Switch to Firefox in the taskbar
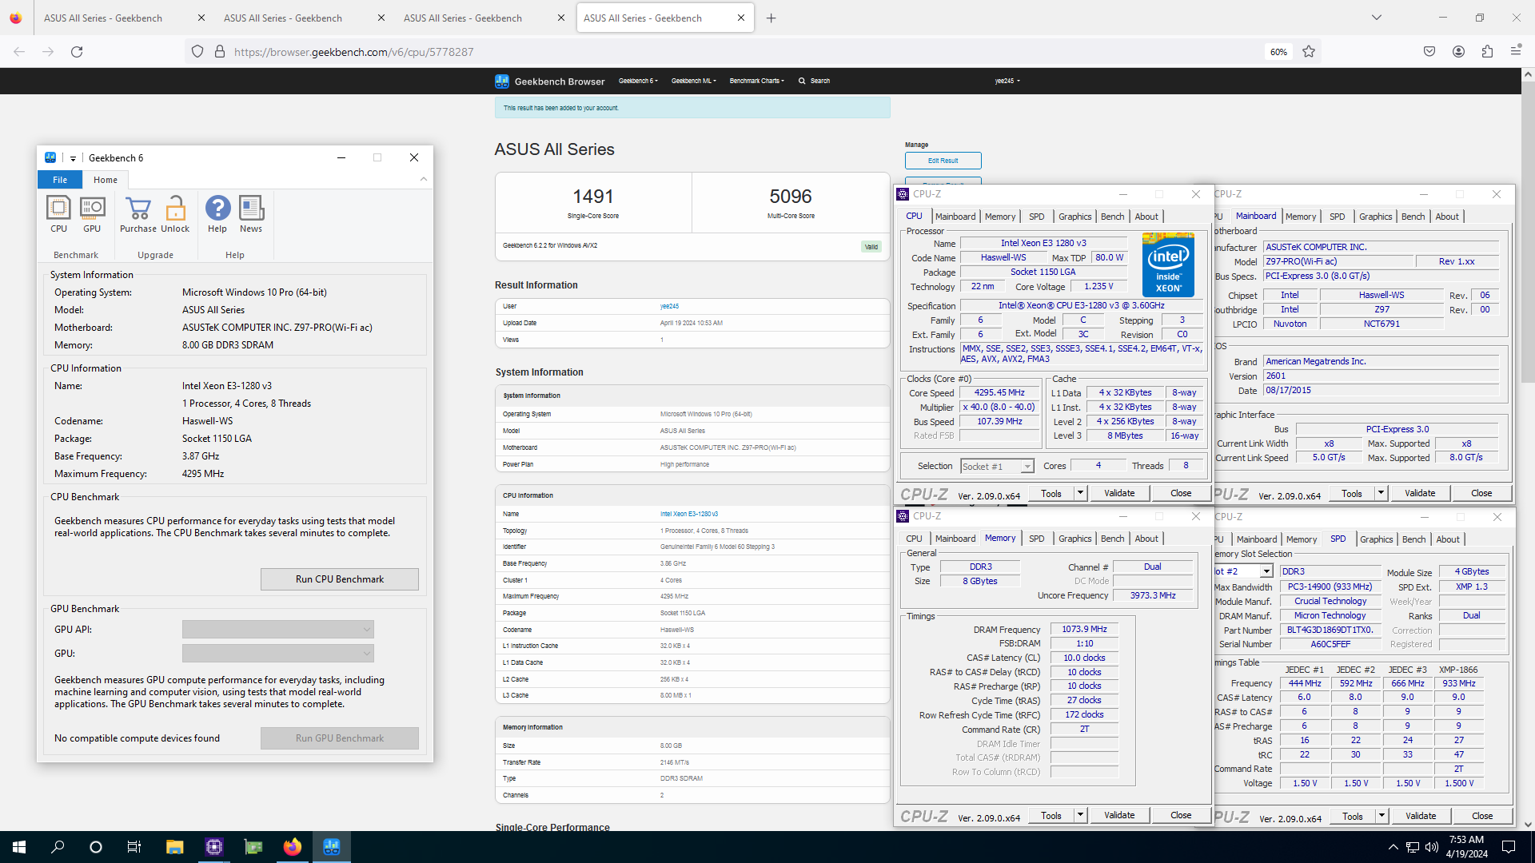Viewport: 1535px width, 863px height. click(293, 847)
